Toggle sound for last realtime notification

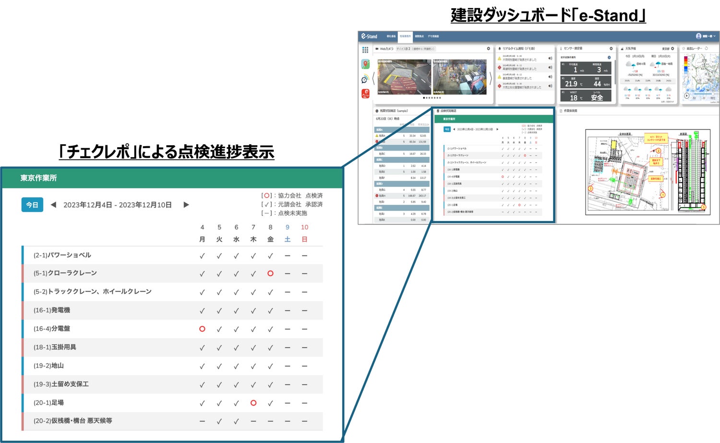point(550,86)
